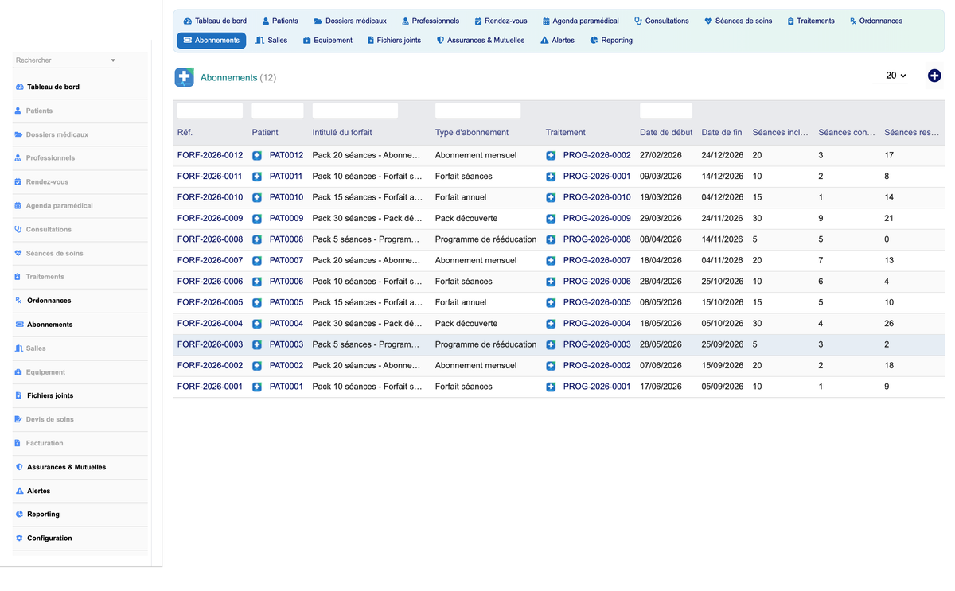Open the Rechercher search dropdown arrow
The width and height of the screenshot is (955, 591).
[x=113, y=60]
